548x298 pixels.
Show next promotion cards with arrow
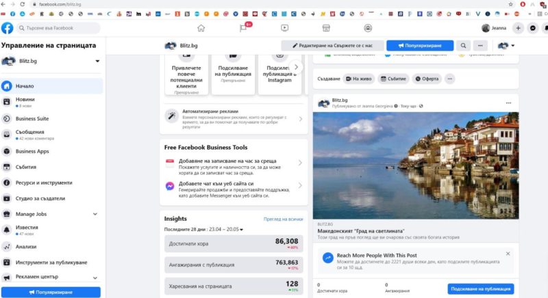[x=296, y=67]
